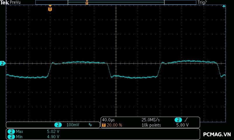This screenshot has height=140, width=234.
Task: Click the 100mV vertical scale readout
Action: (72, 125)
